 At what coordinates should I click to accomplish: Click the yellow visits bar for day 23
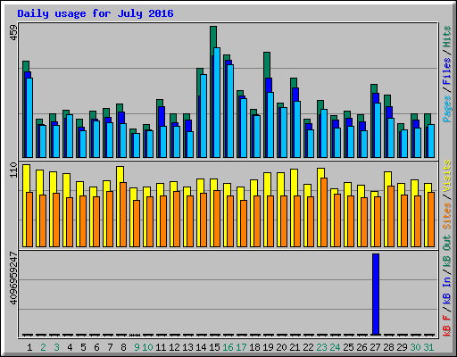pyautogui.click(x=320, y=207)
